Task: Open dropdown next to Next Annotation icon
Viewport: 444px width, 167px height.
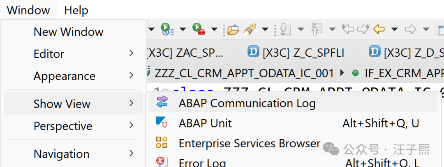Action: tap(301, 29)
